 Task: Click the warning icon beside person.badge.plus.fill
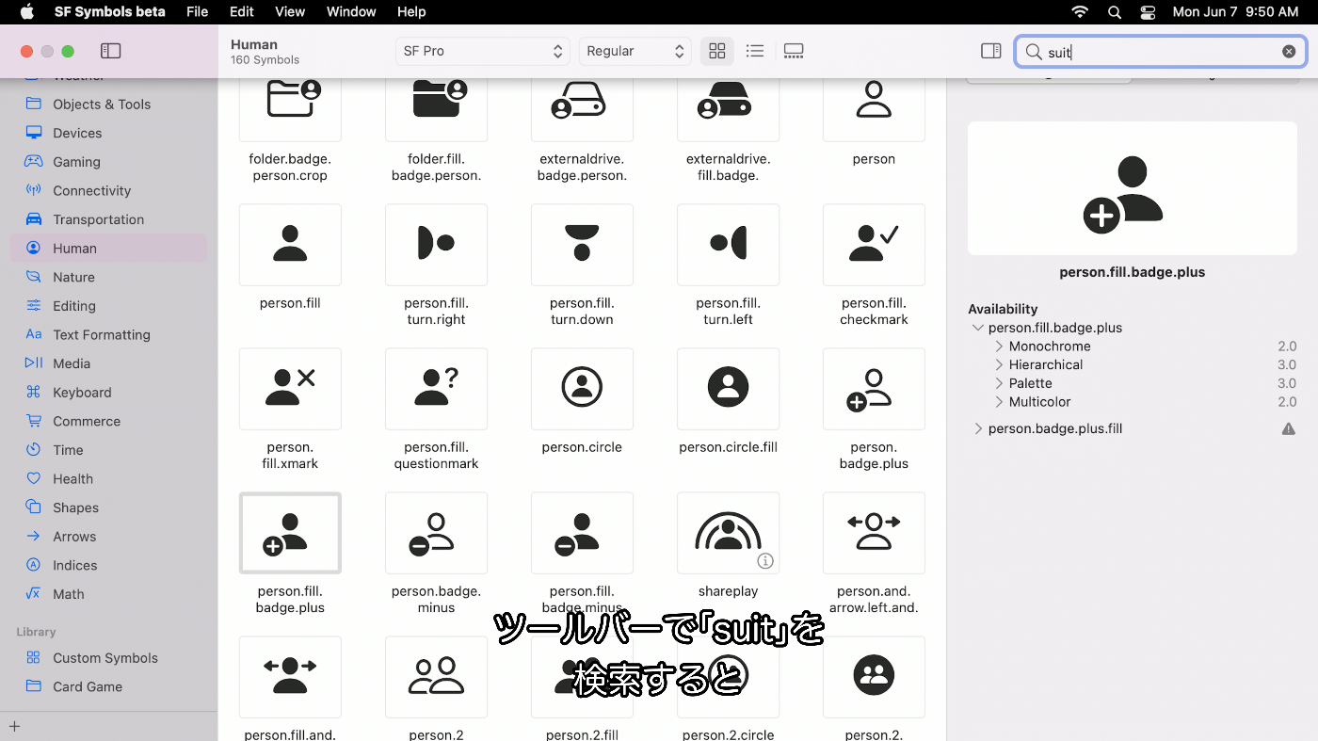tap(1288, 428)
